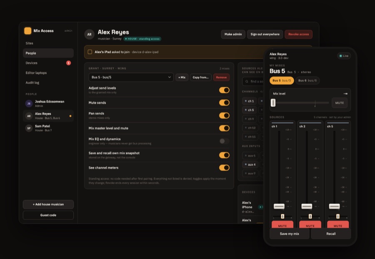Click the Guest code button
Viewport: 375px width, 259px height.
tap(48, 215)
